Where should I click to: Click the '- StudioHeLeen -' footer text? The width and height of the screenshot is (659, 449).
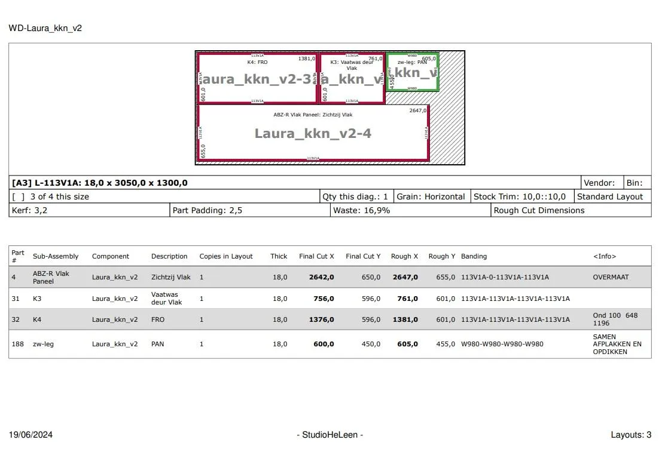pyautogui.click(x=330, y=435)
